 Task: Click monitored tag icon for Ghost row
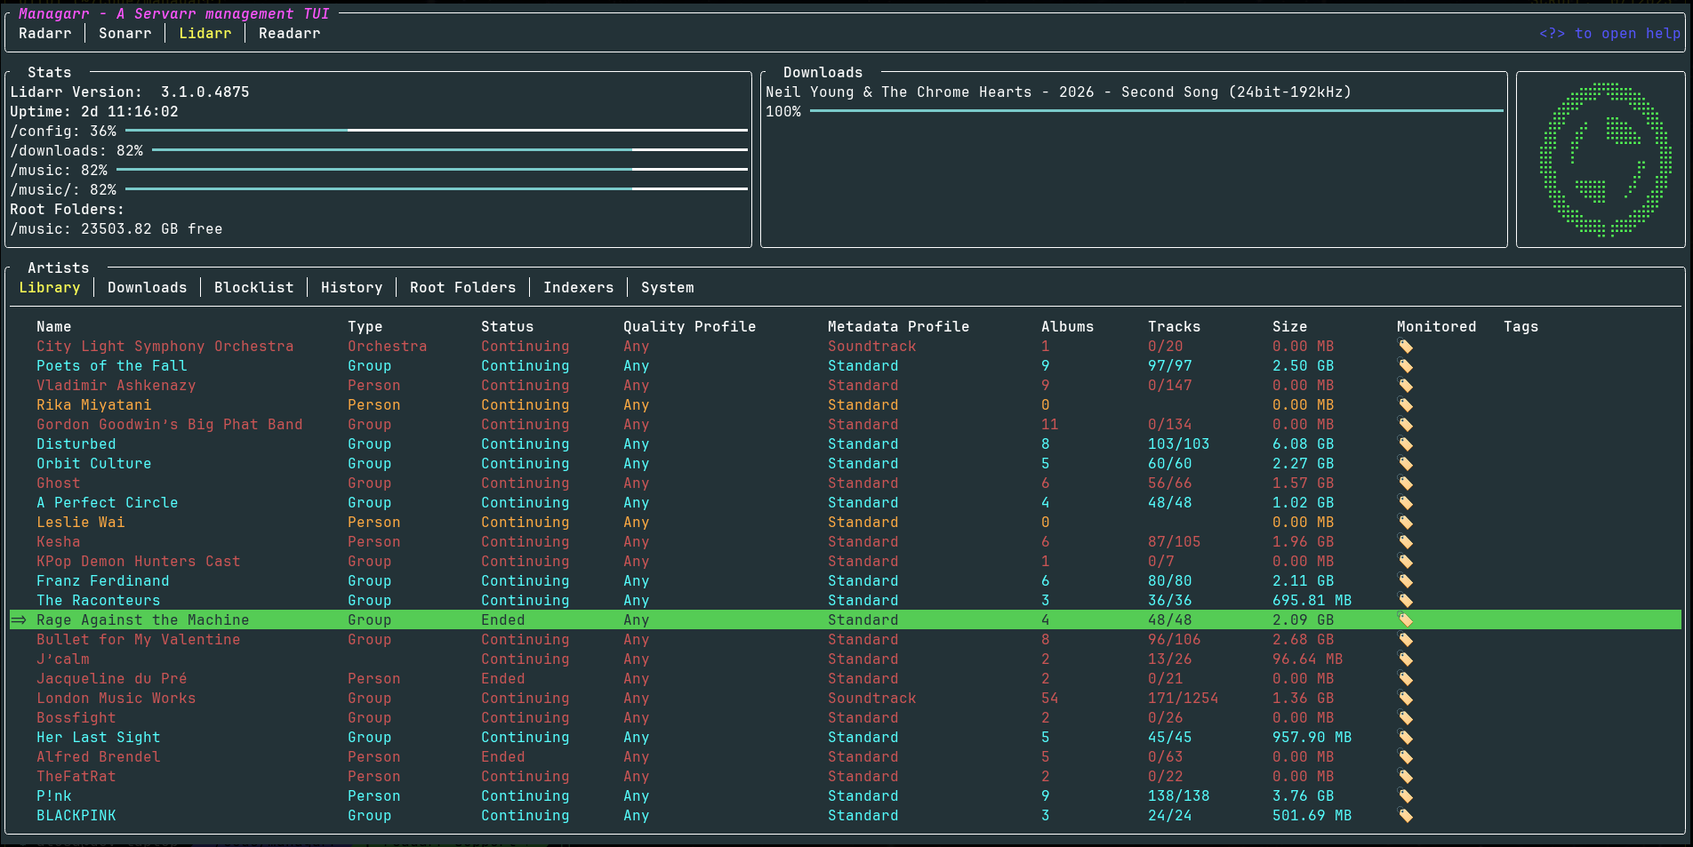click(1405, 483)
